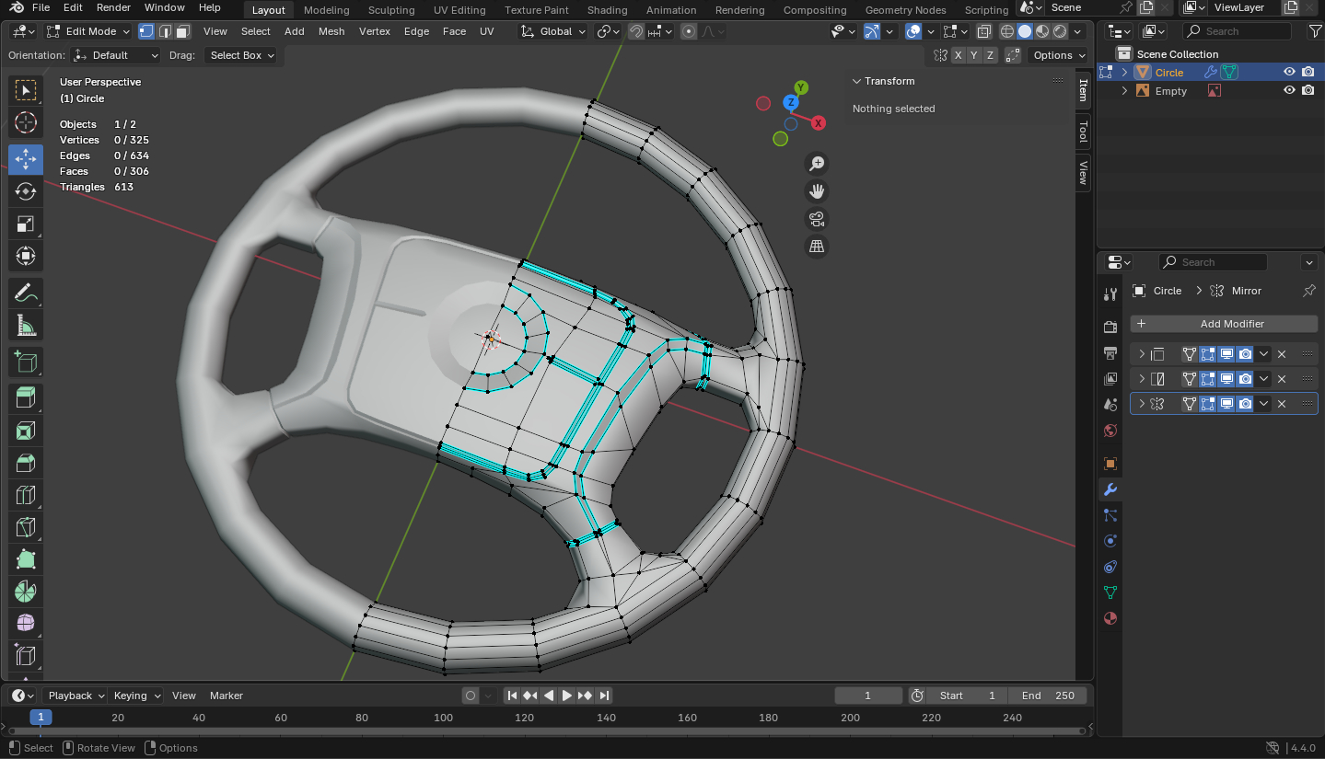1325x759 pixels.
Task: Select the Scale tool
Action: (x=26, y=224)
